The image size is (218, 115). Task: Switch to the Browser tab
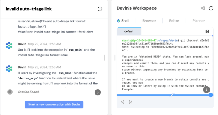tap(149, 21)
